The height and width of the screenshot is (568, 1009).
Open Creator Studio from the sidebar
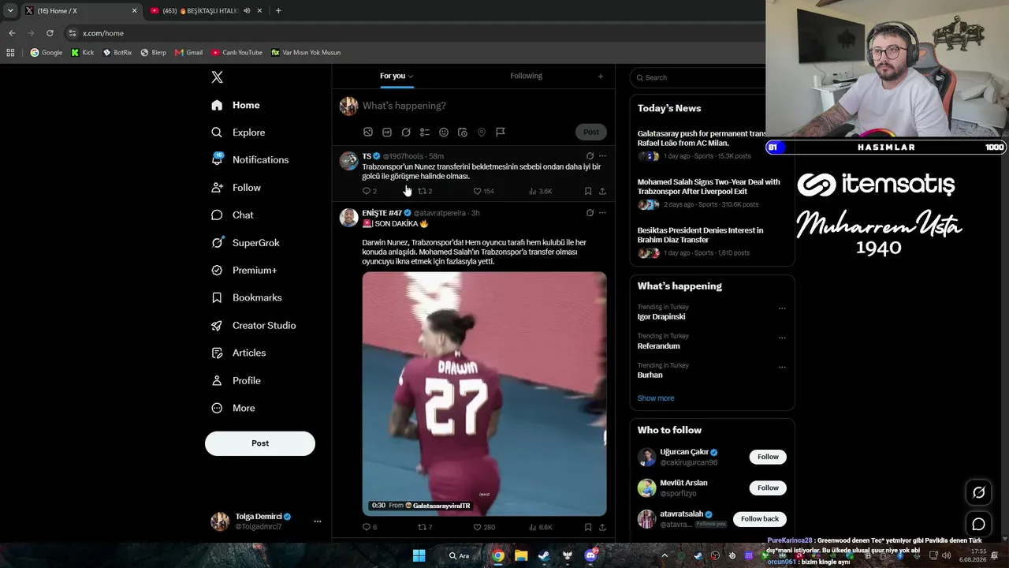pos(253,325)
